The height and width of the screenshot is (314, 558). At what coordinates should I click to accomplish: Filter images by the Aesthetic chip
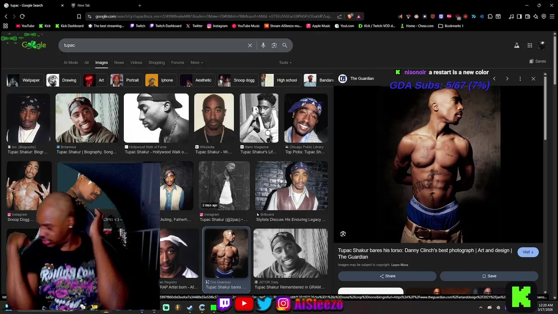[x=197, y=80]
